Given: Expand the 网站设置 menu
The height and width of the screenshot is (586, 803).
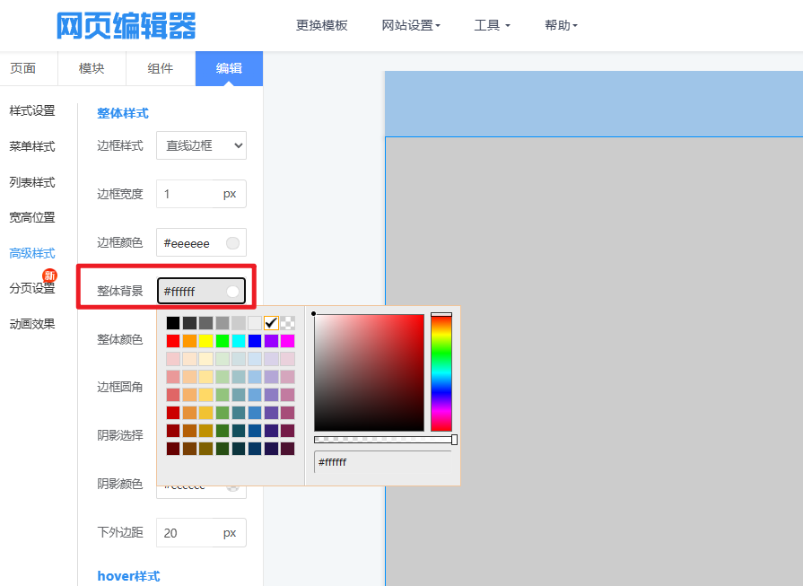Looking at the screenshot, I should (411, 25).
